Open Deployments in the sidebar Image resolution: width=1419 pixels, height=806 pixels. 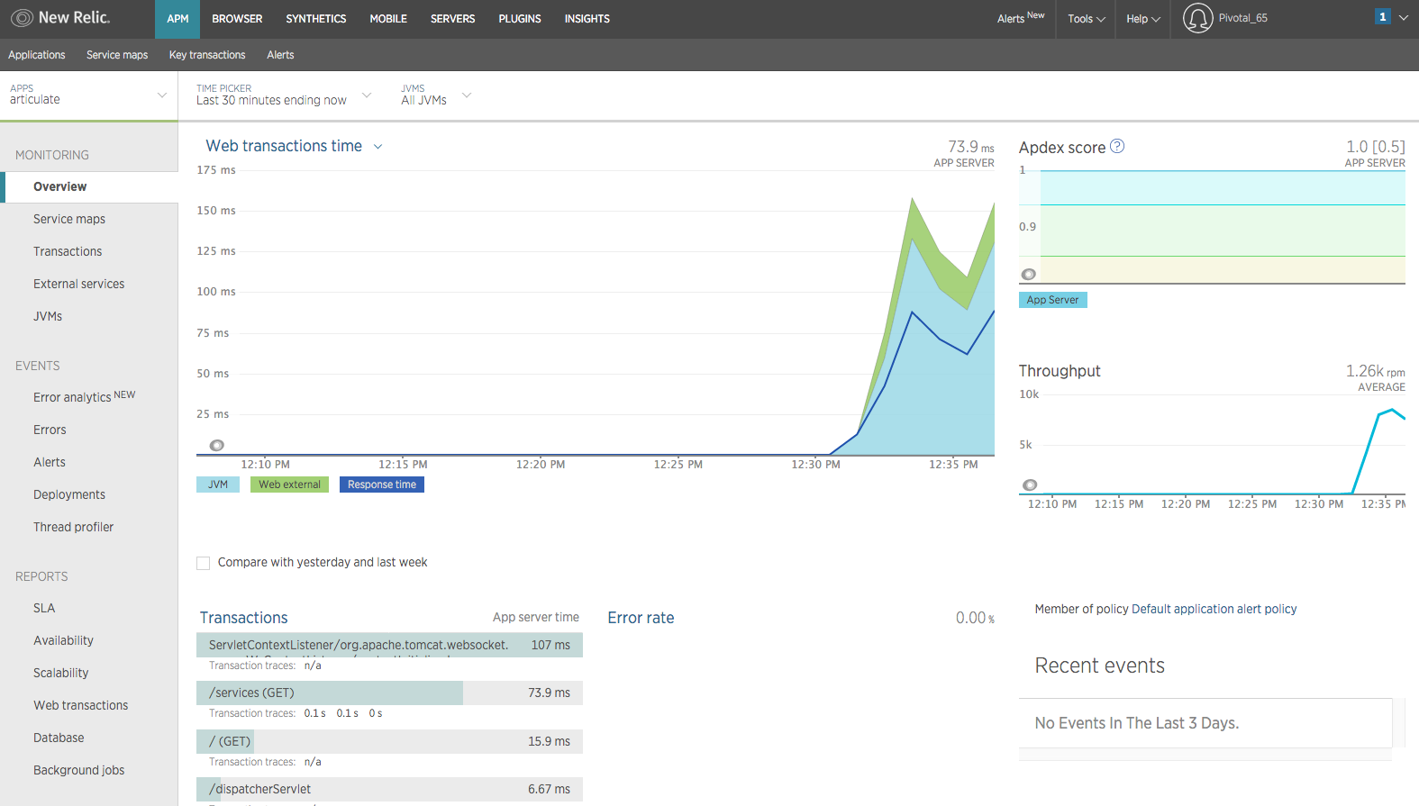coord(69,494)
